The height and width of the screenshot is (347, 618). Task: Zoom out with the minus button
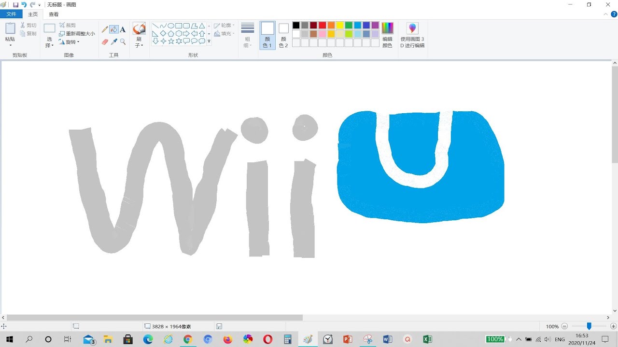coord(564,326)
